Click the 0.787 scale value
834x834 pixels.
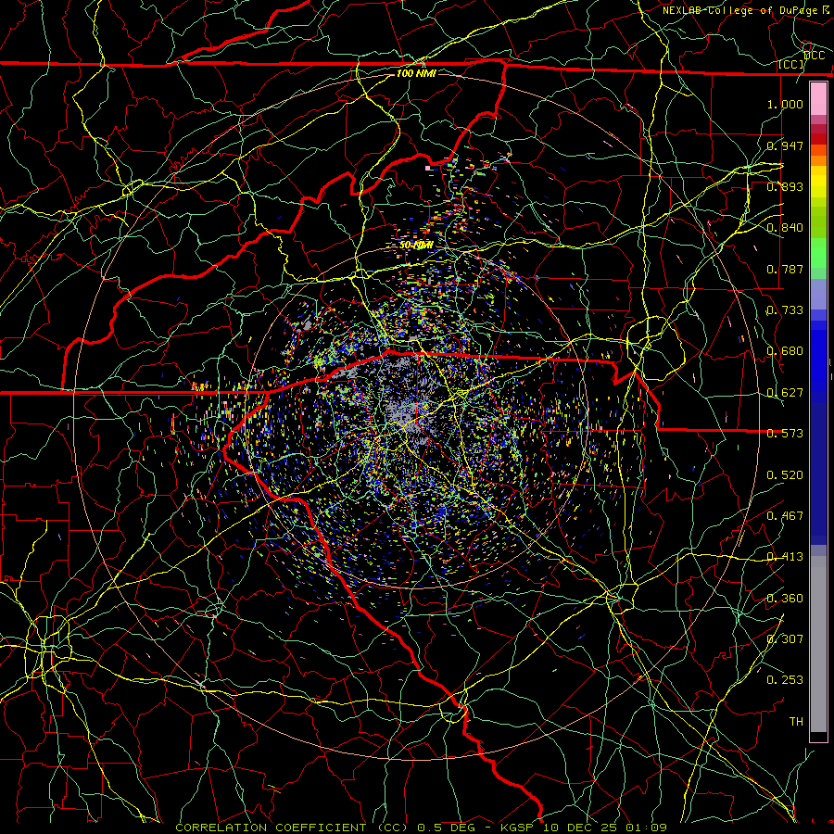pos(785,269)
